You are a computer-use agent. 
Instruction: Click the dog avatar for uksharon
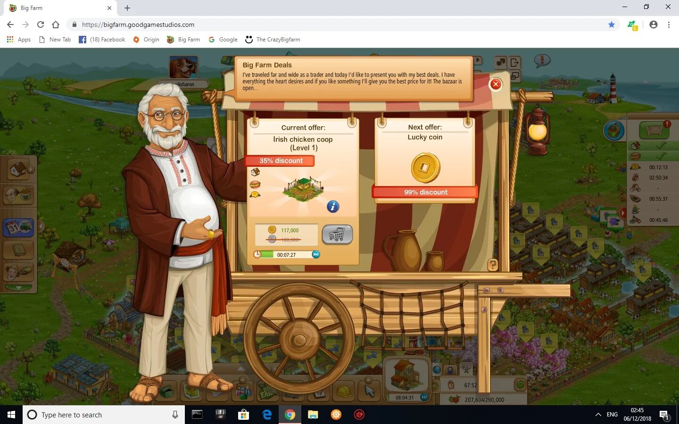pyautogui.click(x=183, y=67)
